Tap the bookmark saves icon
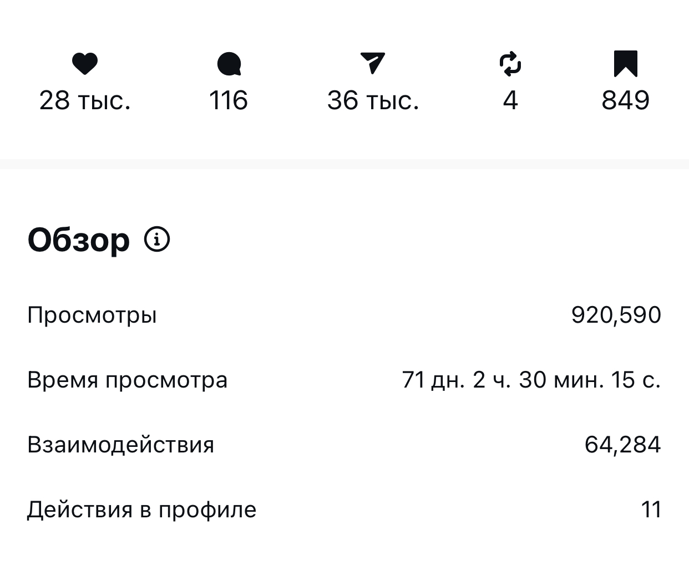The height and width of the screenshot is (565, 689). coord(625,63)
